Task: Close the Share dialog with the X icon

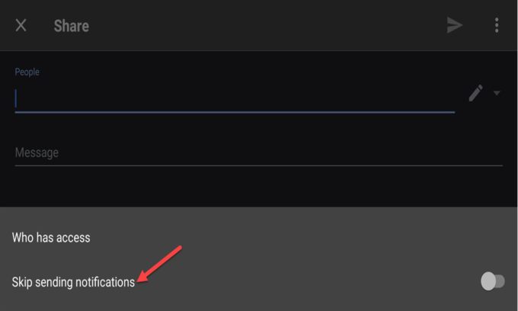Action: click(21, 25)
